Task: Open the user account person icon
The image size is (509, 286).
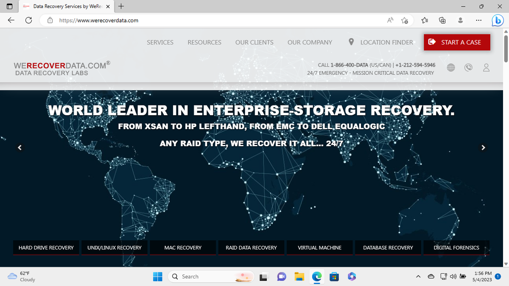Action: pos(486,67)
